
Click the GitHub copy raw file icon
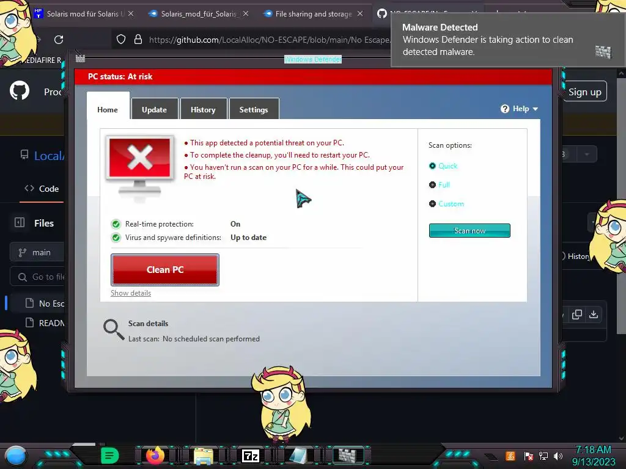(577, 314)
